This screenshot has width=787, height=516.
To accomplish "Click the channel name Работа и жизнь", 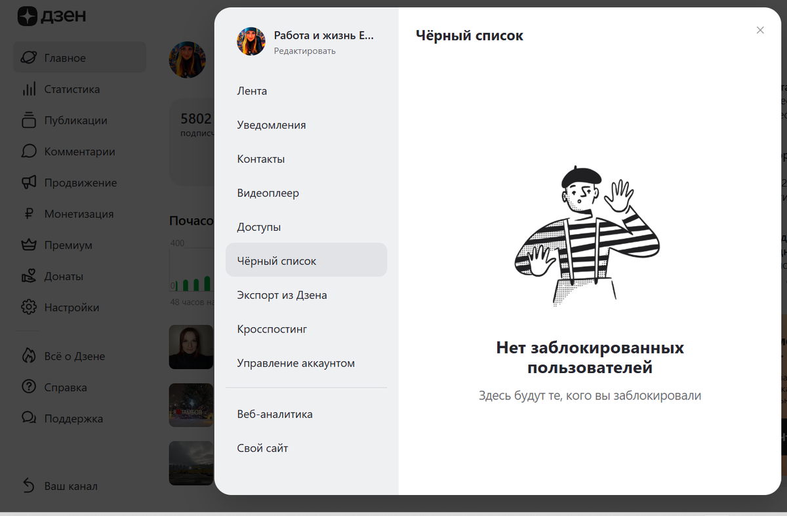I will click(323, 35).
